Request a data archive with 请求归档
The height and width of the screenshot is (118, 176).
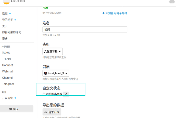click(52, 112)
